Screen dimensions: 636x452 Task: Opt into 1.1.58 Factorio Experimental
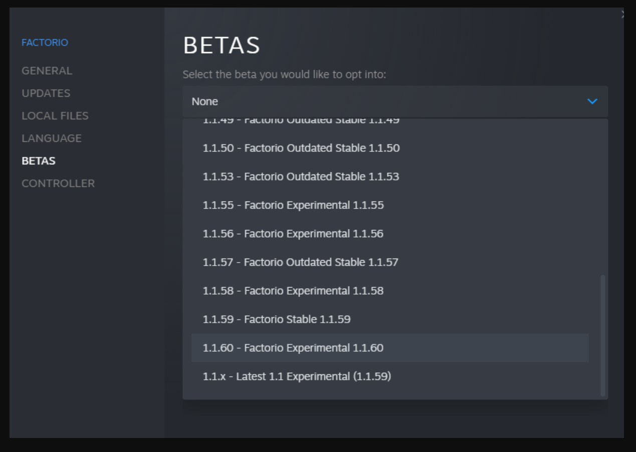[390, 291]
